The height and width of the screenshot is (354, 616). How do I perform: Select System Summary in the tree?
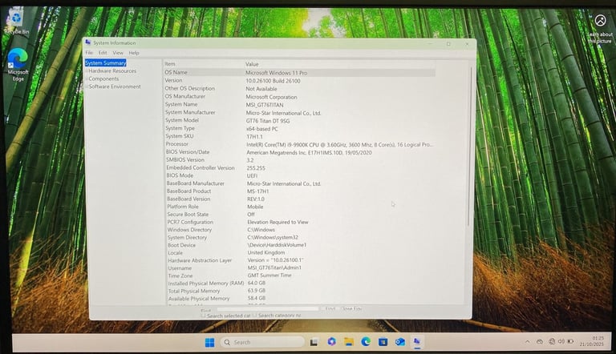tap(106, 62)
